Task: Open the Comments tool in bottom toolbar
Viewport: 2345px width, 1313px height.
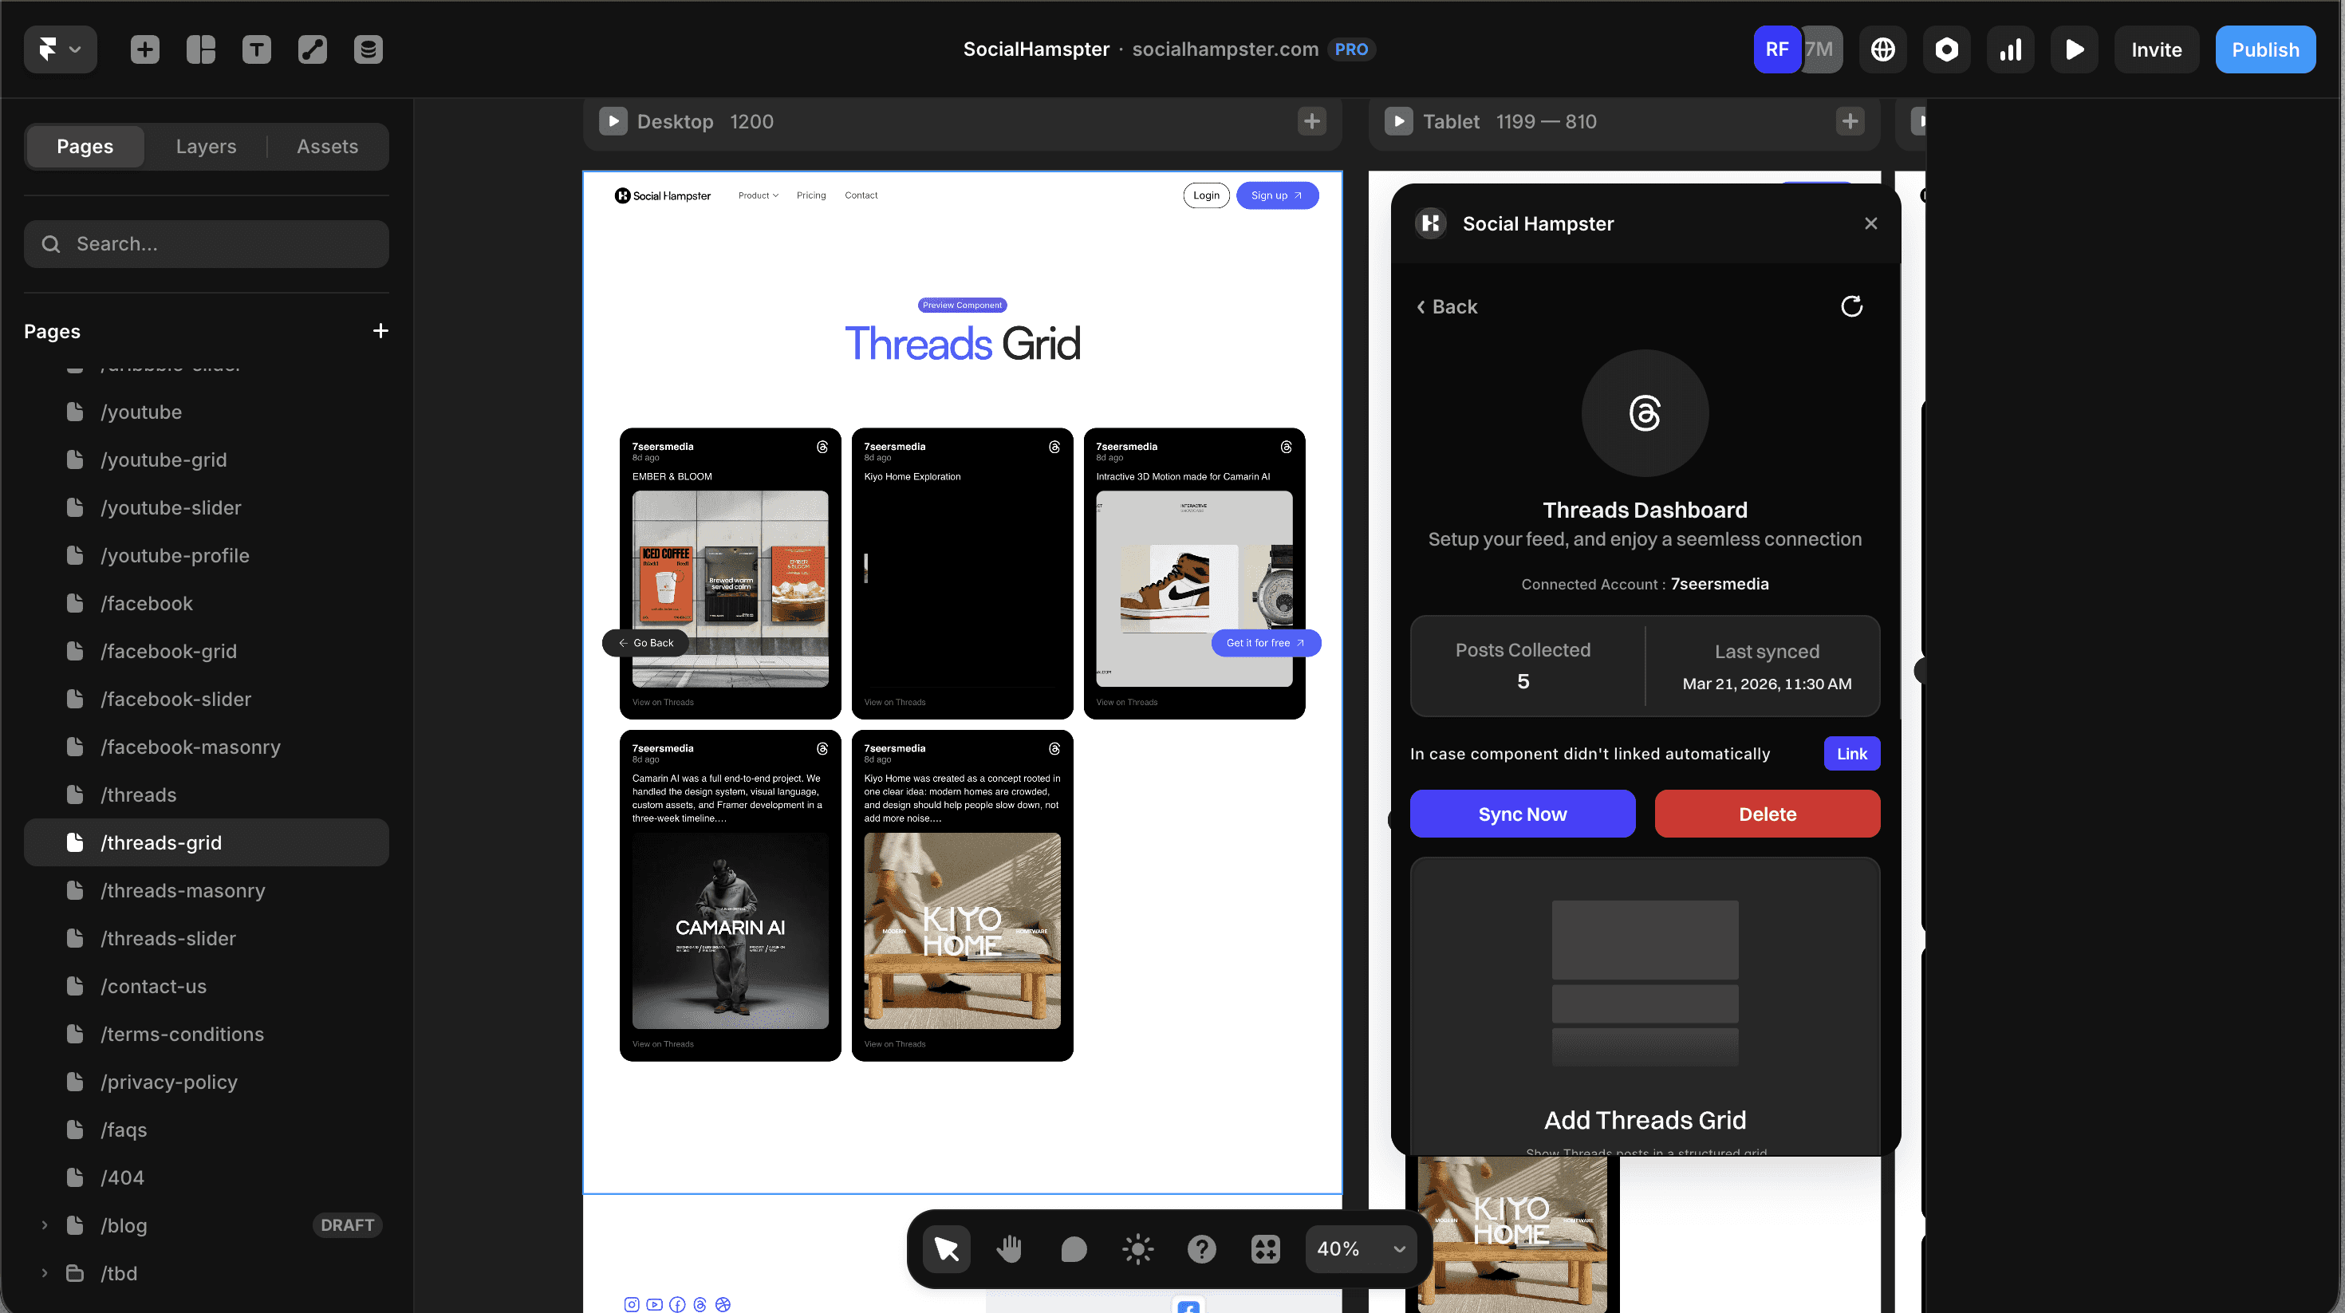Action: [1074, 1248]
